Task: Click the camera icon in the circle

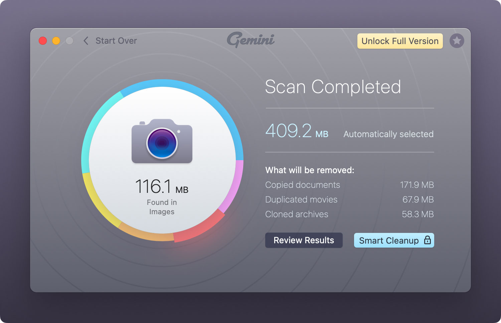Action: [162, 141]
